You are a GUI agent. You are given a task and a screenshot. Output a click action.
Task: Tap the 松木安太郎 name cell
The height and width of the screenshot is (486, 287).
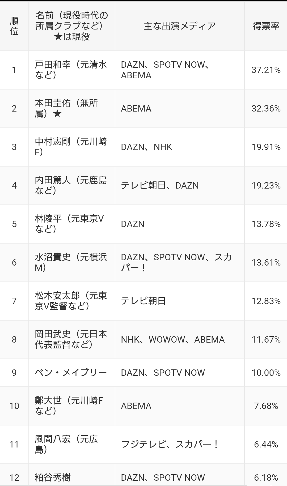click(72, 301)
